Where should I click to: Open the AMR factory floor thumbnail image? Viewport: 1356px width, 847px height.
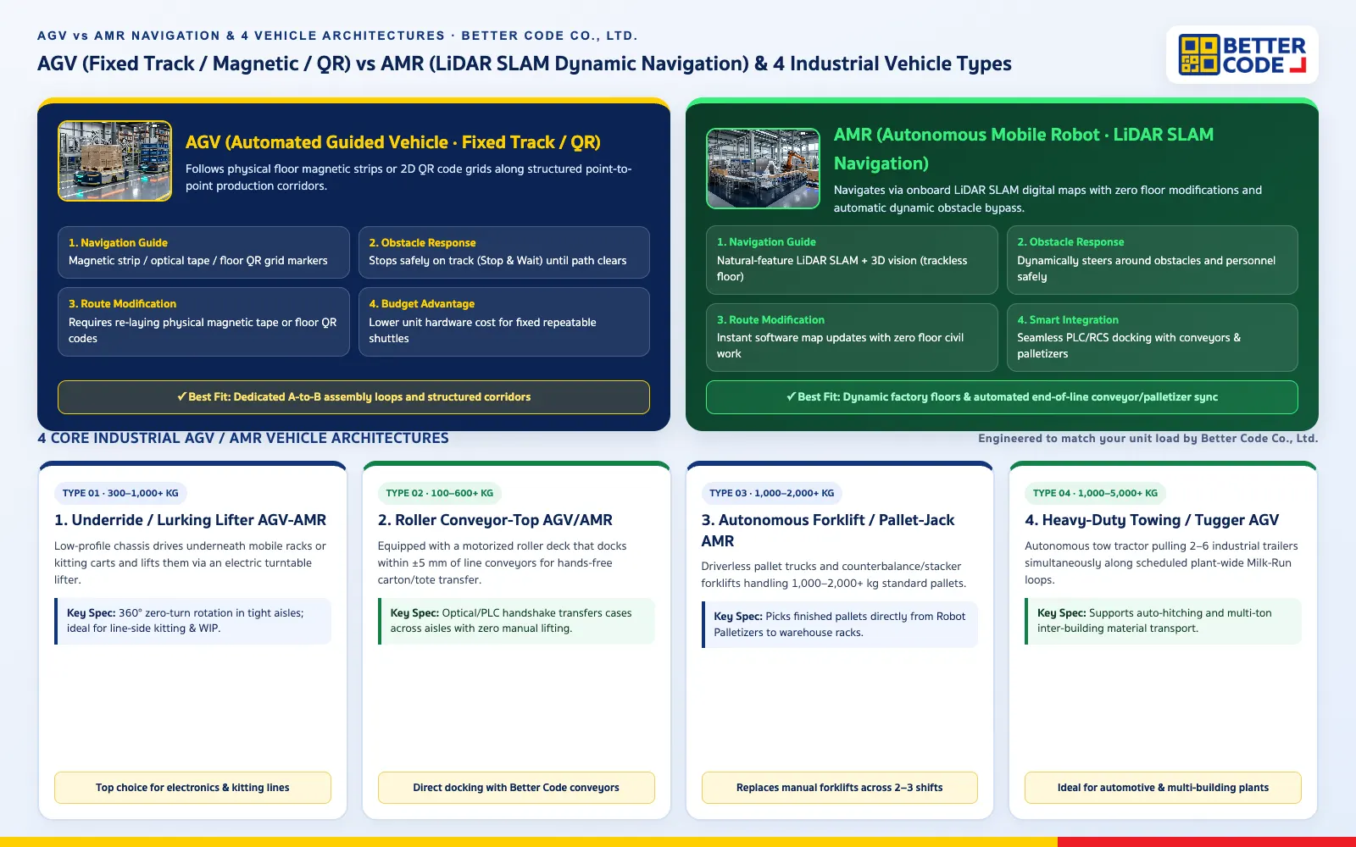click(763, 169)
